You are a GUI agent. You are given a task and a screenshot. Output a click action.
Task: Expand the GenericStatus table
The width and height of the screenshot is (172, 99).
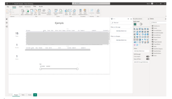(151, 37)
